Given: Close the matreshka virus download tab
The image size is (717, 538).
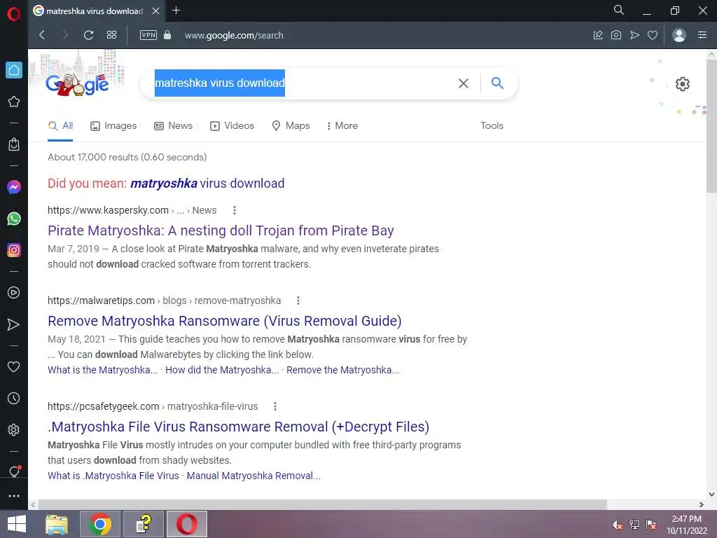Looking at the screenshot, I should [x=156, y=11].
